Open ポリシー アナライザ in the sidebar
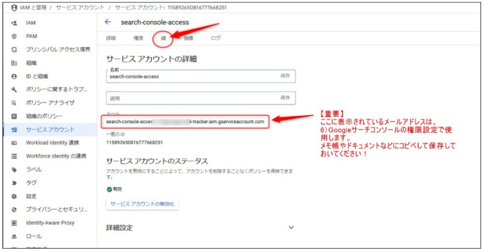 pyautogui.click(x=50, y=102)
